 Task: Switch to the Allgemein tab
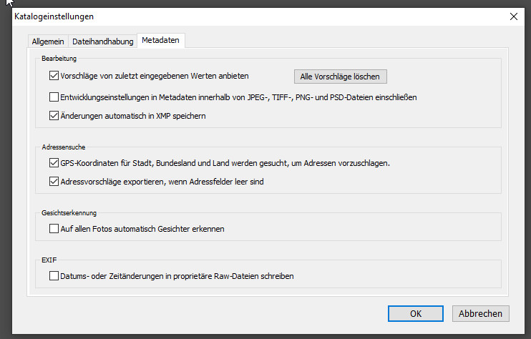(x=49, y=41)
